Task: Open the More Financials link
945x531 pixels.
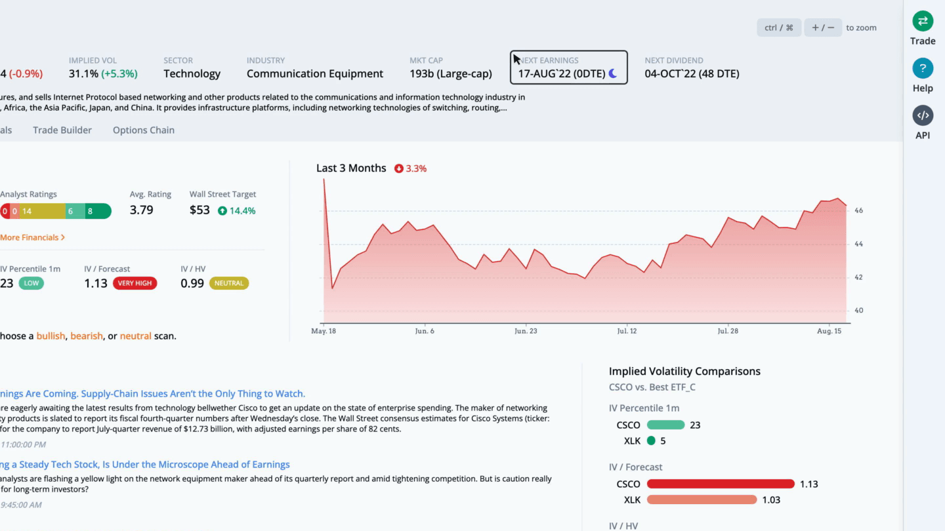Action: tap(32, 237)
